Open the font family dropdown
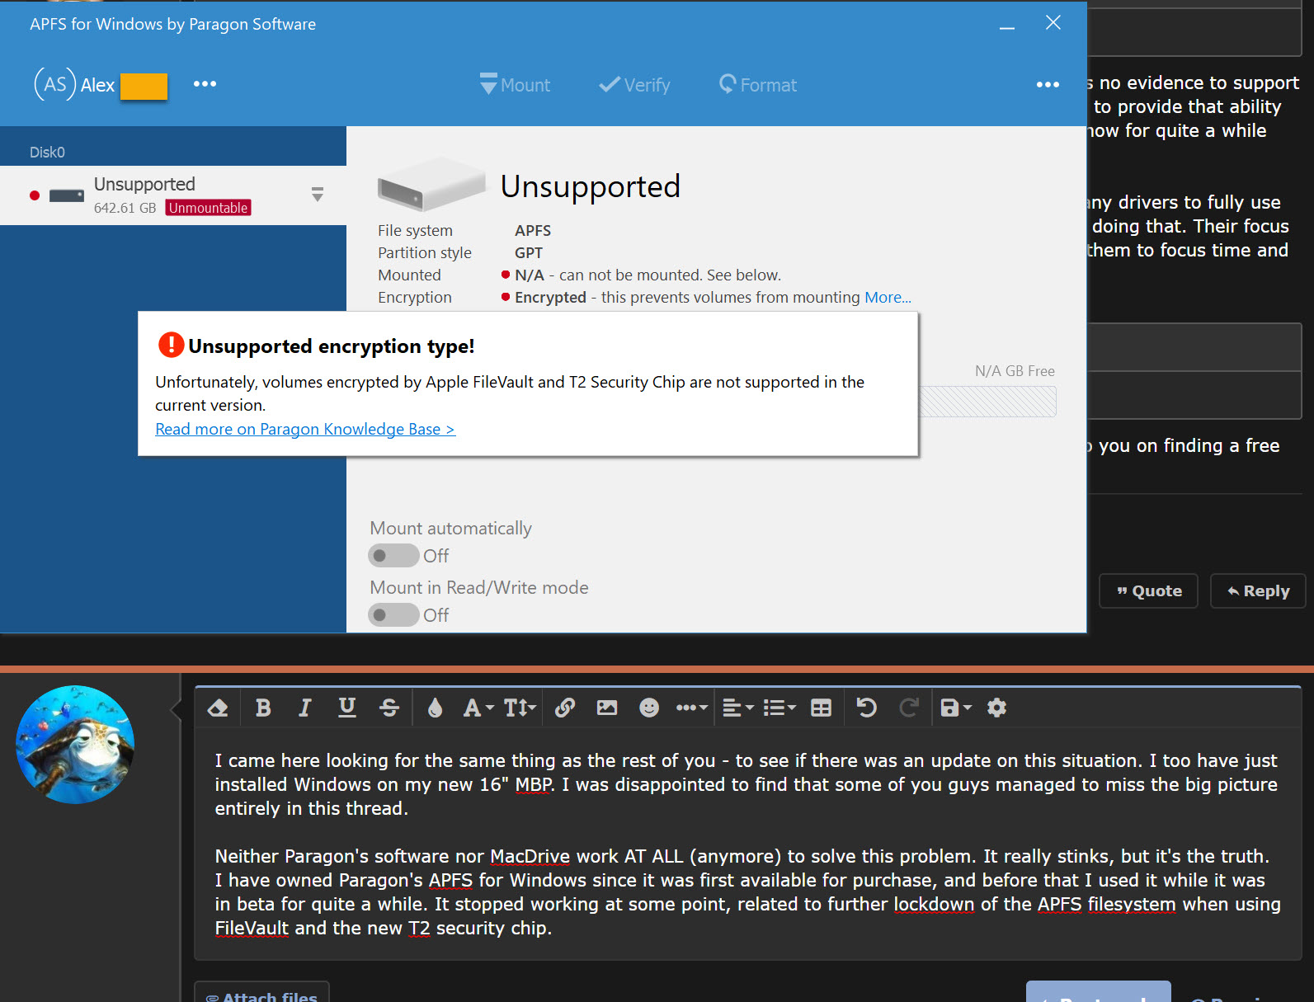1314x1002 pixels. (478, 708)
